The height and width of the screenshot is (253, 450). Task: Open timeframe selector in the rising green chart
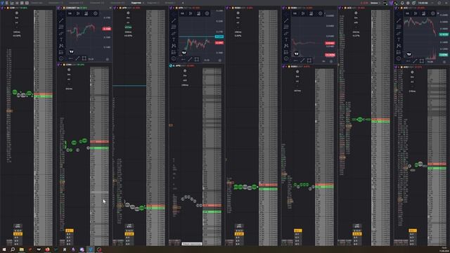(x=70, y=13)
